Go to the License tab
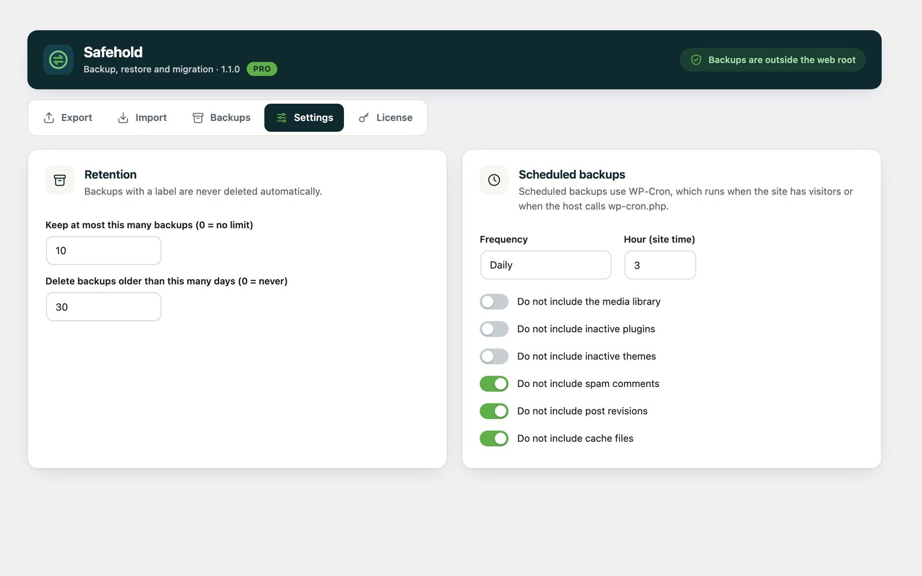The width and height of the screenshot is (922, 576). point(386,118)
